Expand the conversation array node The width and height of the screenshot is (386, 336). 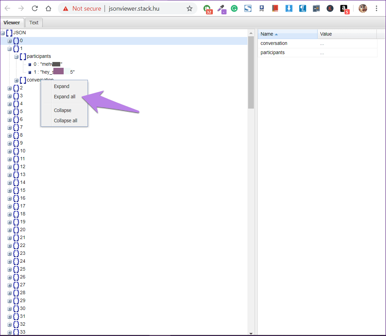click(16, 80)
